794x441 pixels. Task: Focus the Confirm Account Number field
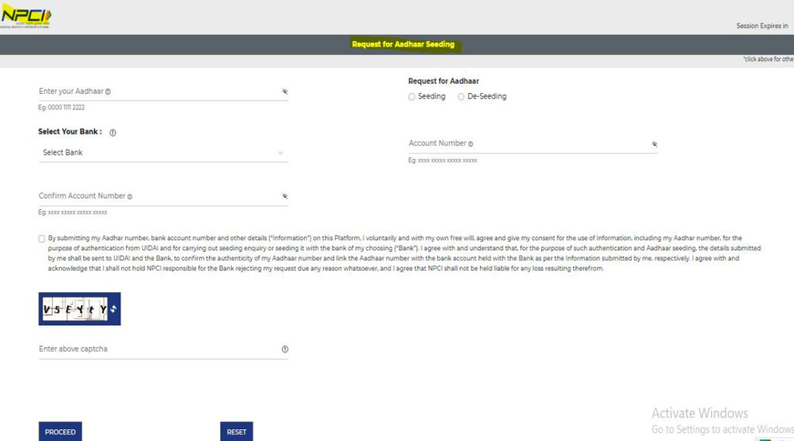pyautogui.click(x=163, y=196)
